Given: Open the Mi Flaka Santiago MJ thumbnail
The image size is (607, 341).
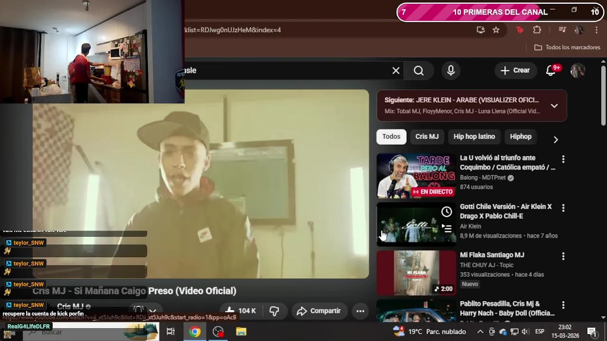Looking at the screenshot, I should tap(416, 273).
